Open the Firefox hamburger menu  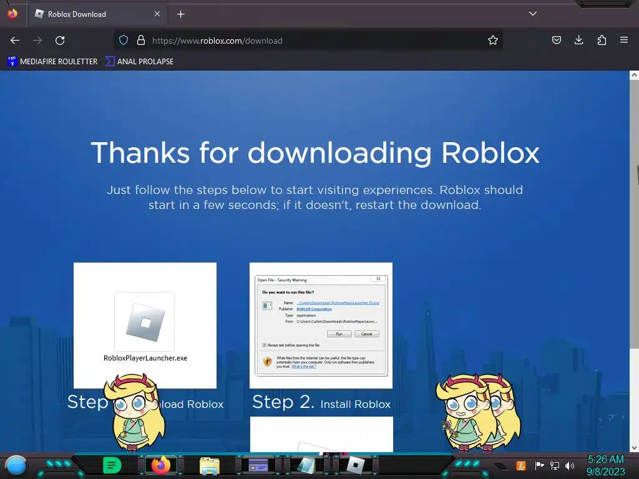coord(624,40)
